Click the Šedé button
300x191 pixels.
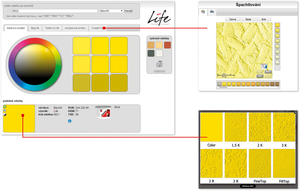click(248, 19)
